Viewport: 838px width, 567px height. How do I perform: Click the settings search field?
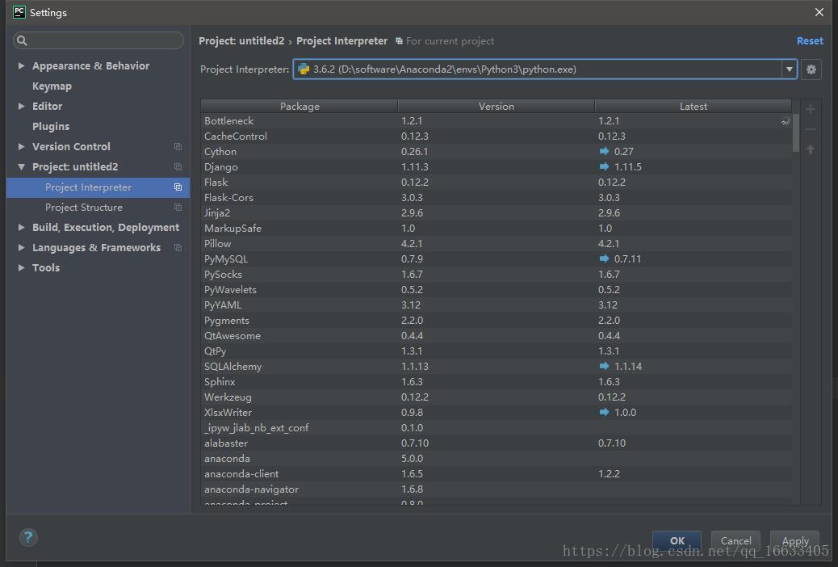[98, 40]
